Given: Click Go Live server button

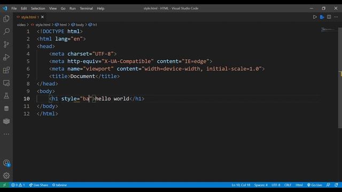Looking at the screenshot, I should (314, 185).
